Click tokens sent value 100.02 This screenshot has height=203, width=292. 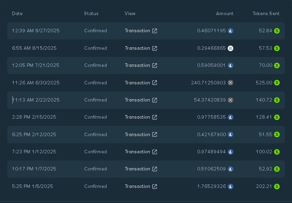point(264,152)
